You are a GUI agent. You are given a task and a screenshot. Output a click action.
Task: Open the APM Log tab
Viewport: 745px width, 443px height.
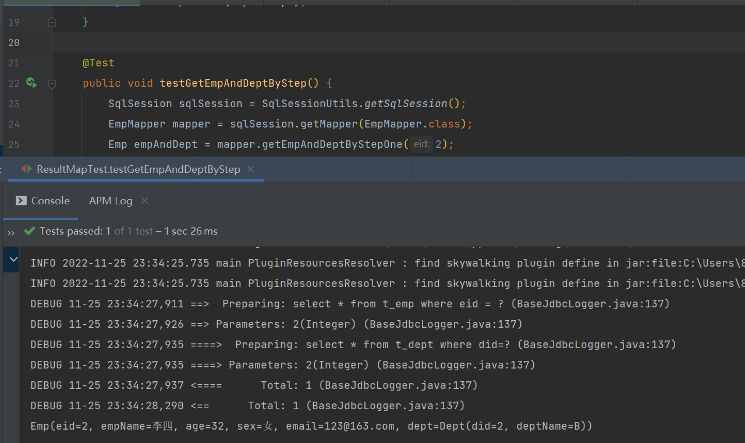tap(111, 201)
